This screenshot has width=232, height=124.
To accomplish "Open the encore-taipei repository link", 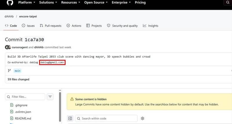I will (x=28, y=16).
